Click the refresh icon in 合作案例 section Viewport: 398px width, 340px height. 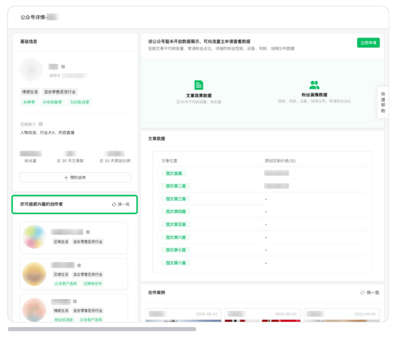[362, 293]
